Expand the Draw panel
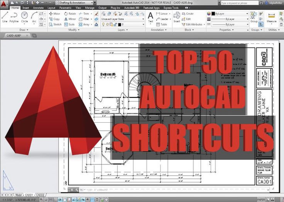This screenshot has width=284, height=202. (x=24, y=30)
